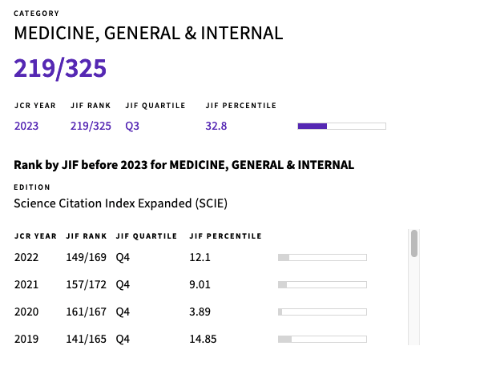Click the 12.1 percentile bar for 2022
The image size is (488, 366).
tap(322, 257)
